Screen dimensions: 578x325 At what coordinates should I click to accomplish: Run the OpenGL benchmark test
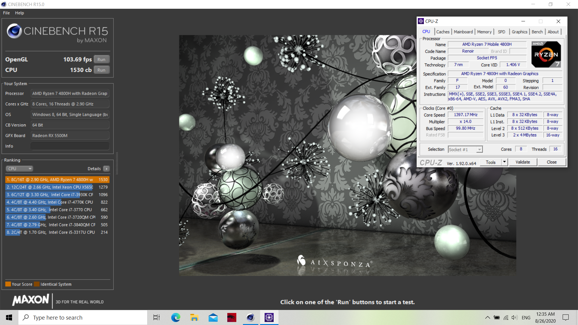(x=101, y=60)
